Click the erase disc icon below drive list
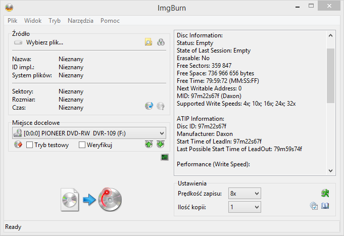This screenshot has width=344, height=236. [18, 145]
